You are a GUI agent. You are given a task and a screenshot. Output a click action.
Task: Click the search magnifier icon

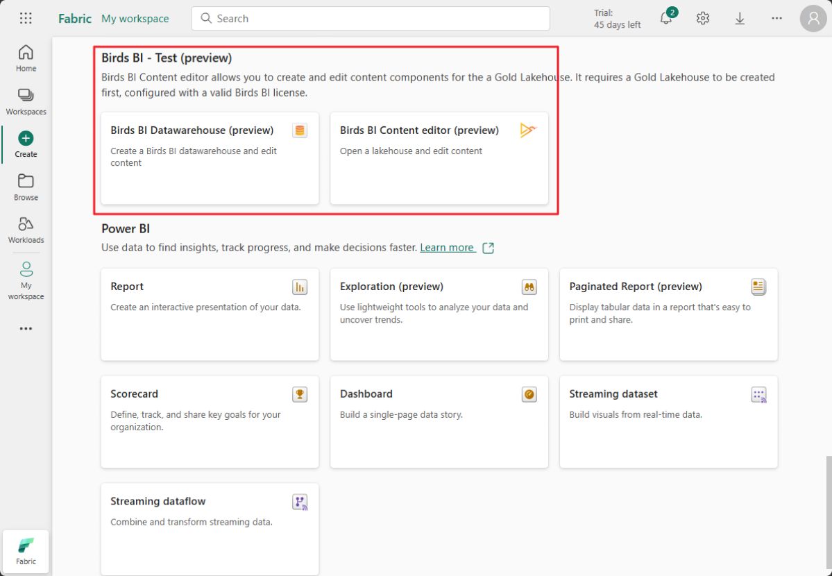click(206, 19)
